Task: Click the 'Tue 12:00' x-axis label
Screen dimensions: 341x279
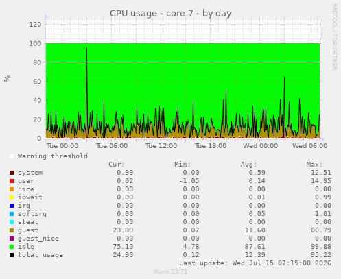Action: point(161,146)
